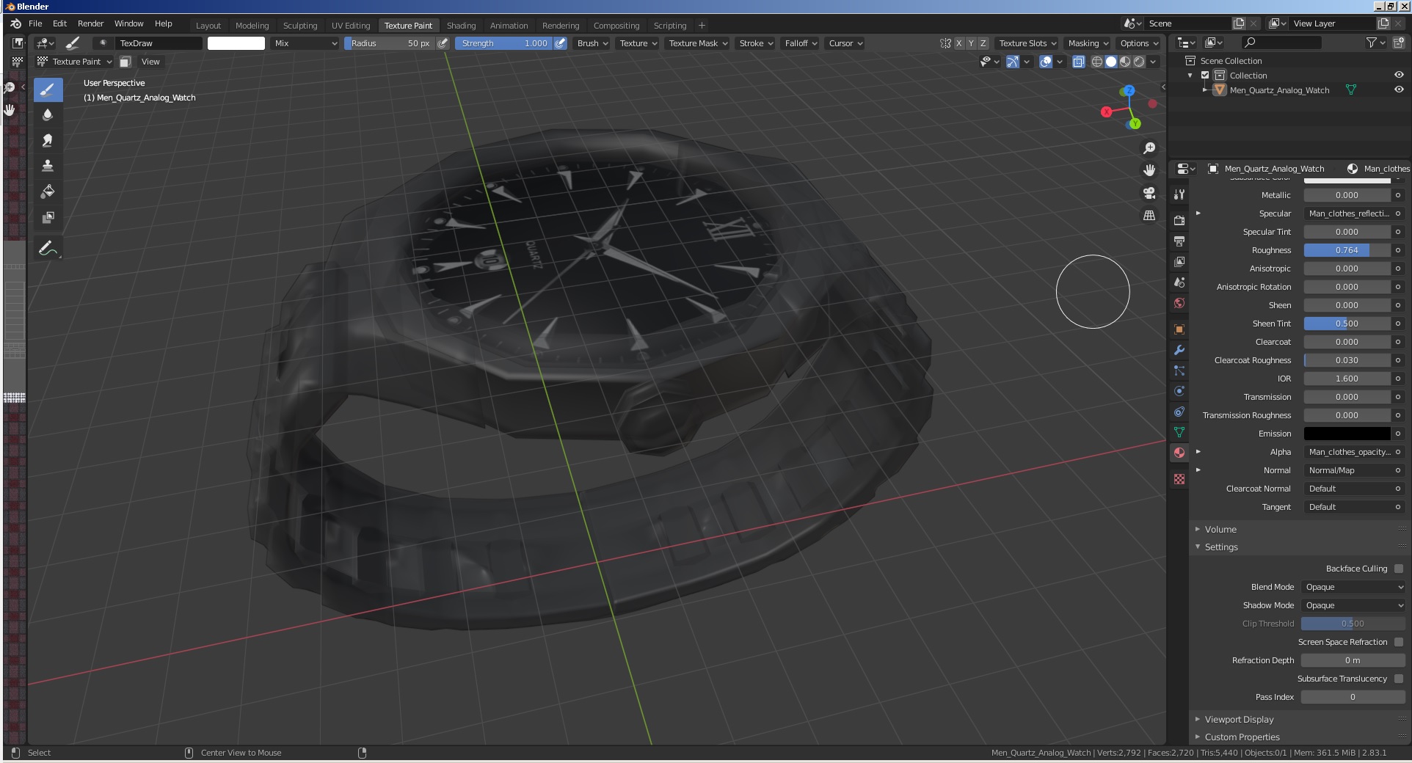Image resolution: width=1412 pixels, height=763 pixels.
Task: Open Object Data mesh properties tab
Action: pyautogui.click(x=1179, y=432)
